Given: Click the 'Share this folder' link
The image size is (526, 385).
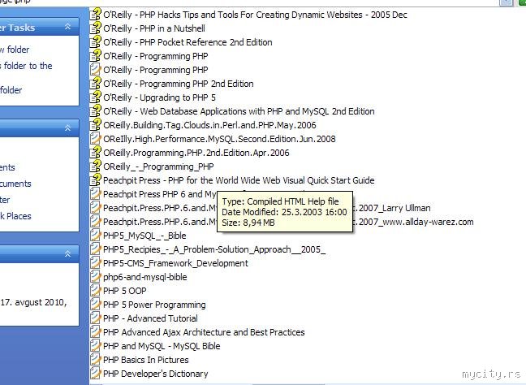Looking at the screenshot, I should [x=11, y=90].
